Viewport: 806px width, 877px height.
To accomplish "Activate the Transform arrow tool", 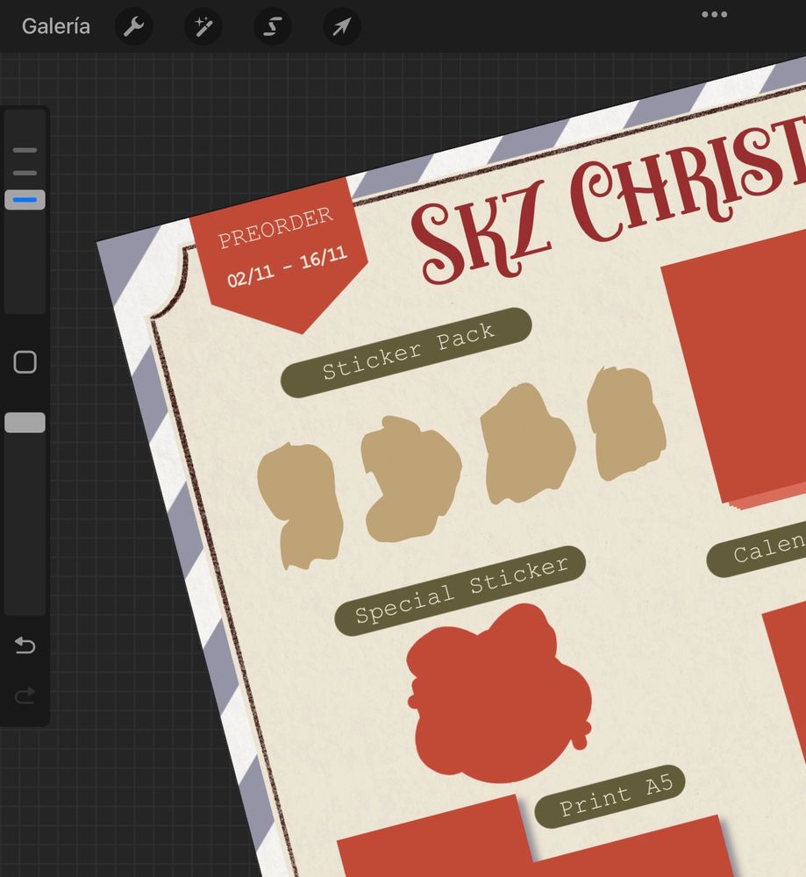I will pyautogui.click(x=342, y=26).
